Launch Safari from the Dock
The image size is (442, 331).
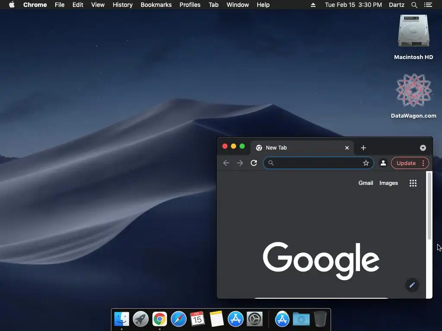pyautogui.click(x=179, y=319)
